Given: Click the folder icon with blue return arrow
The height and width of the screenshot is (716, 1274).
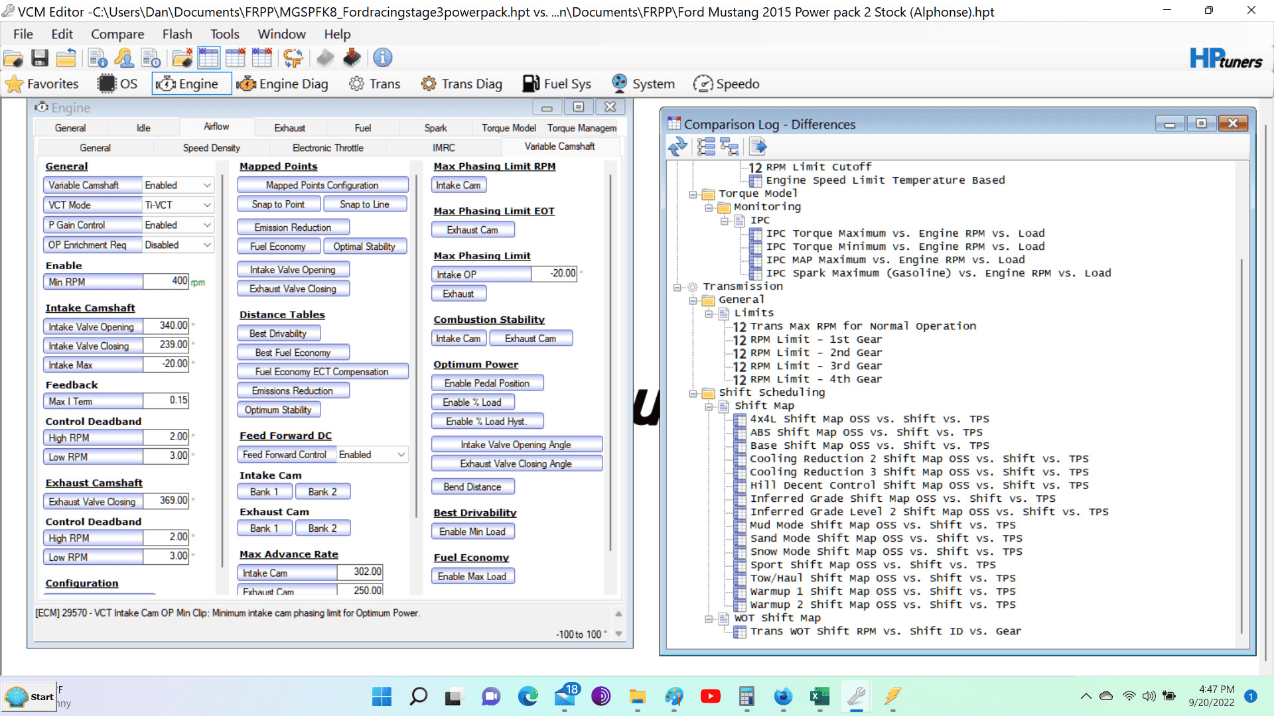Looking at the screenshot, I should 66,58.
